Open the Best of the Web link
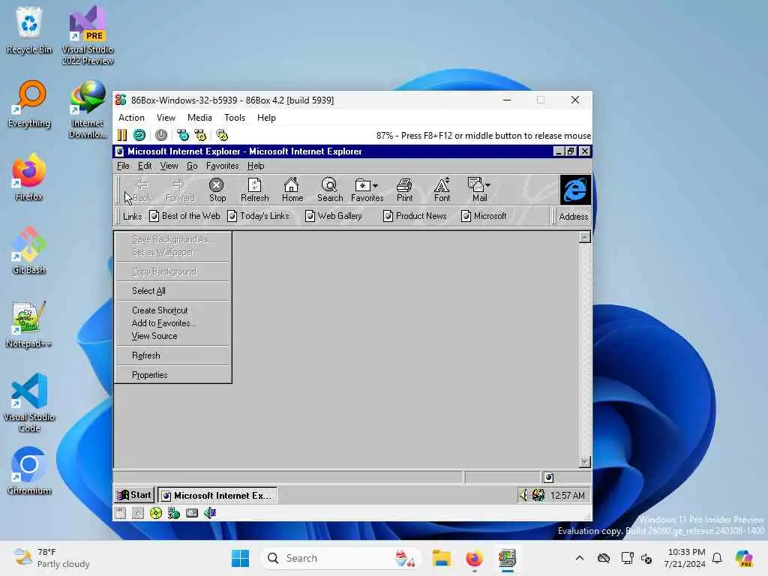Viewport: 768px width, 576px height. pyautogui.click(x=184, y=216)
